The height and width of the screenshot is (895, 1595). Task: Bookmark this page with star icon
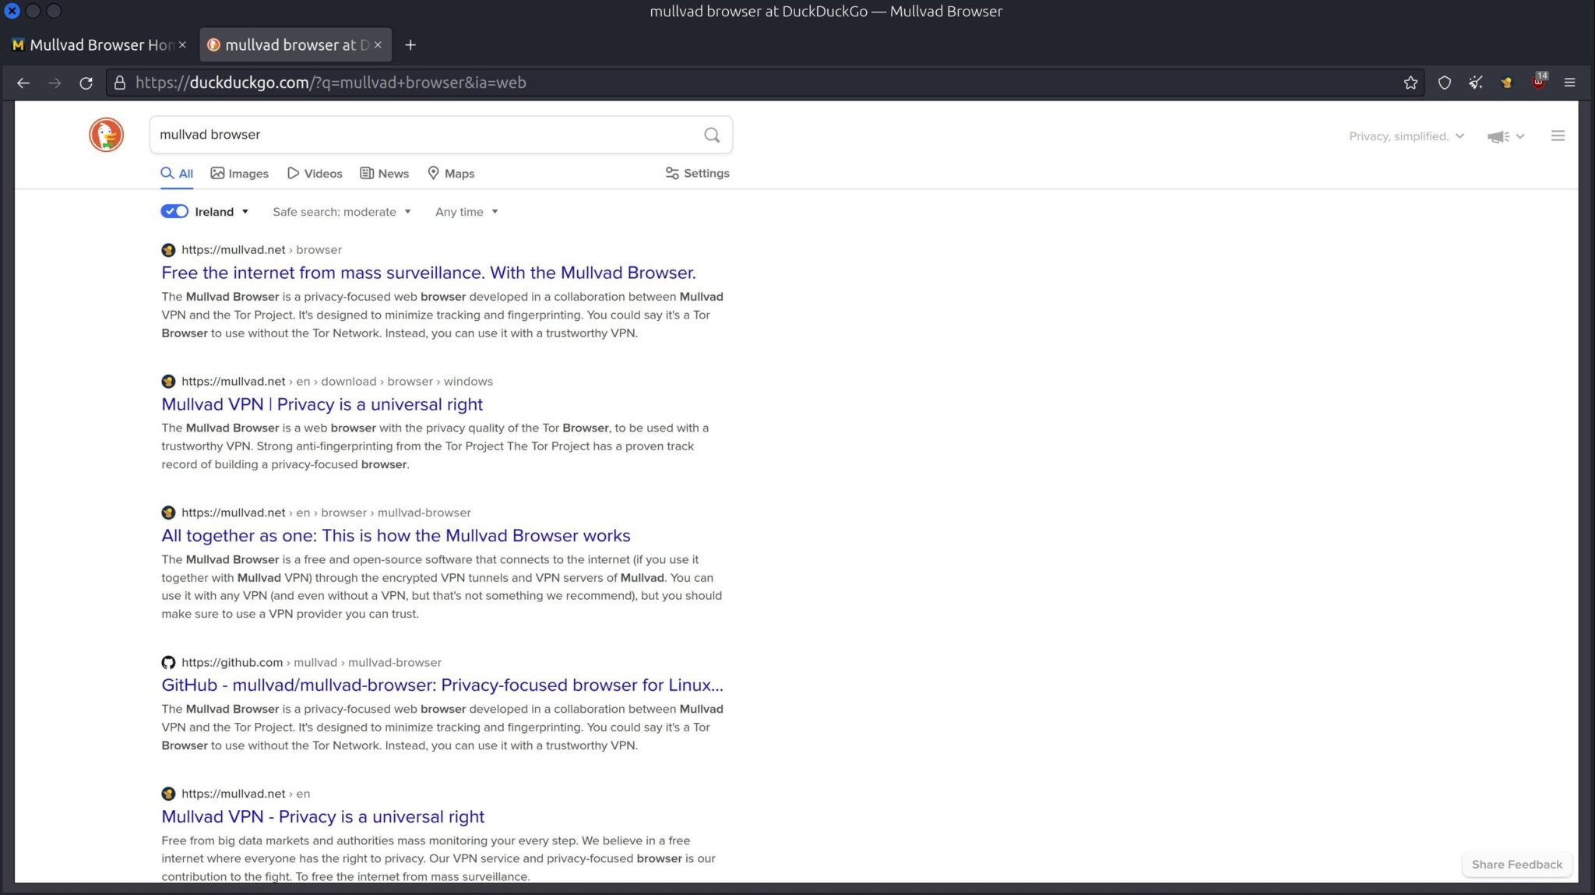click(1410, 83)
